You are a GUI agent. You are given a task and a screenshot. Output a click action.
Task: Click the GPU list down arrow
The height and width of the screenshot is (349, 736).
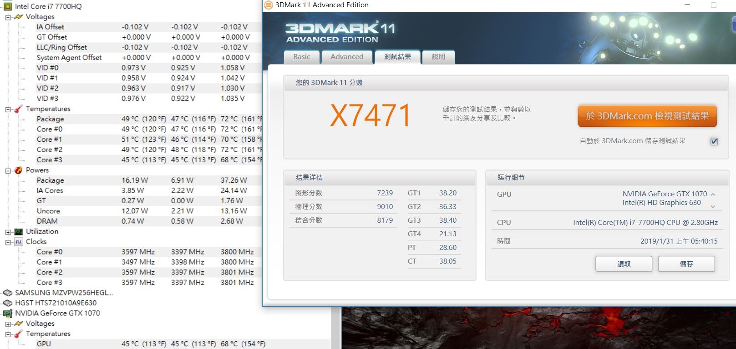click(713, 206)
